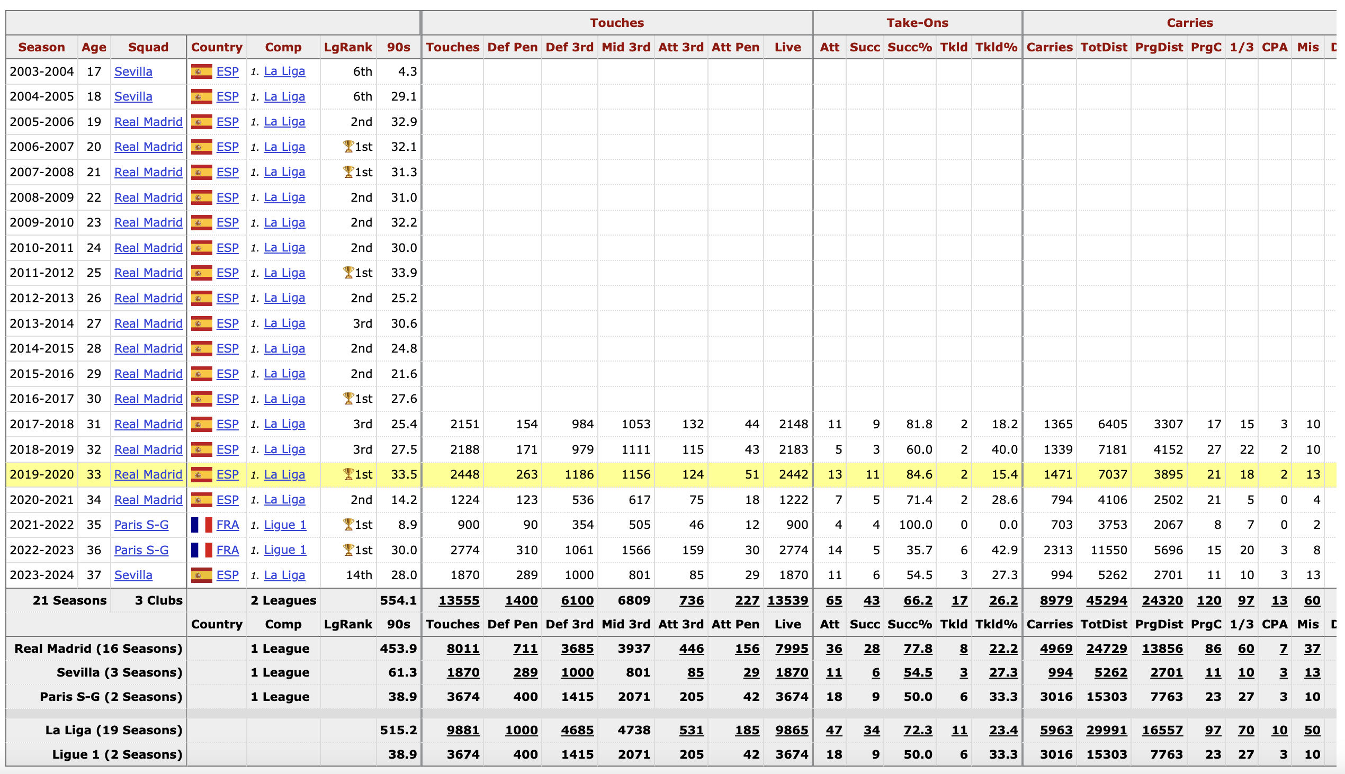Sort table by Touches column header
Screen dimensions: 1345x774
452,47
